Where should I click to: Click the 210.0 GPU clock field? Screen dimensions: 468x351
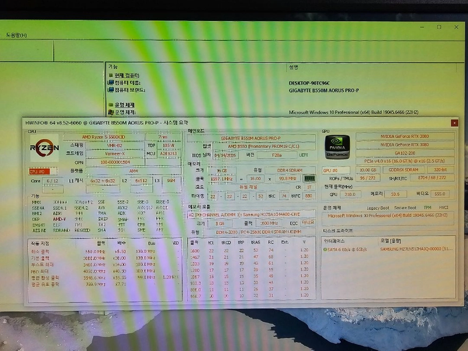point(350,195)
